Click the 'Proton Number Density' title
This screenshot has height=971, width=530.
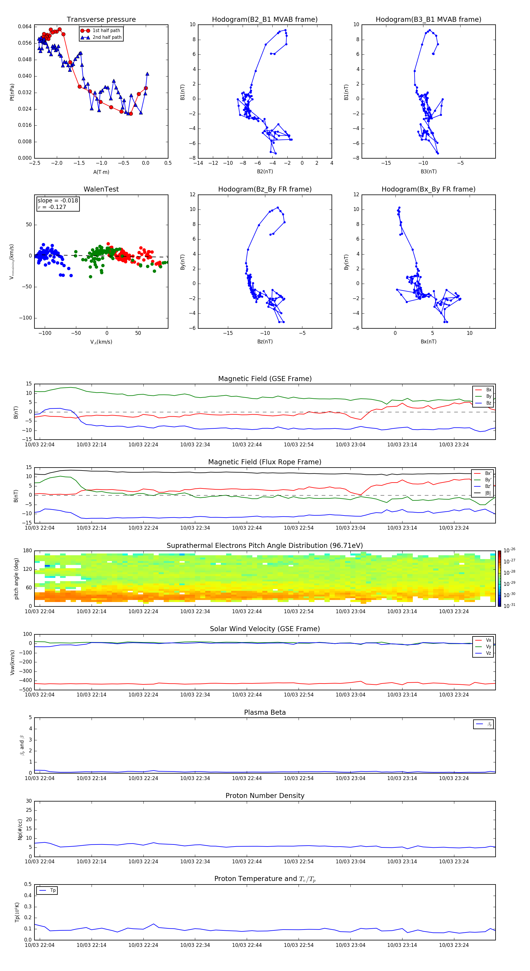coord(265,796)
